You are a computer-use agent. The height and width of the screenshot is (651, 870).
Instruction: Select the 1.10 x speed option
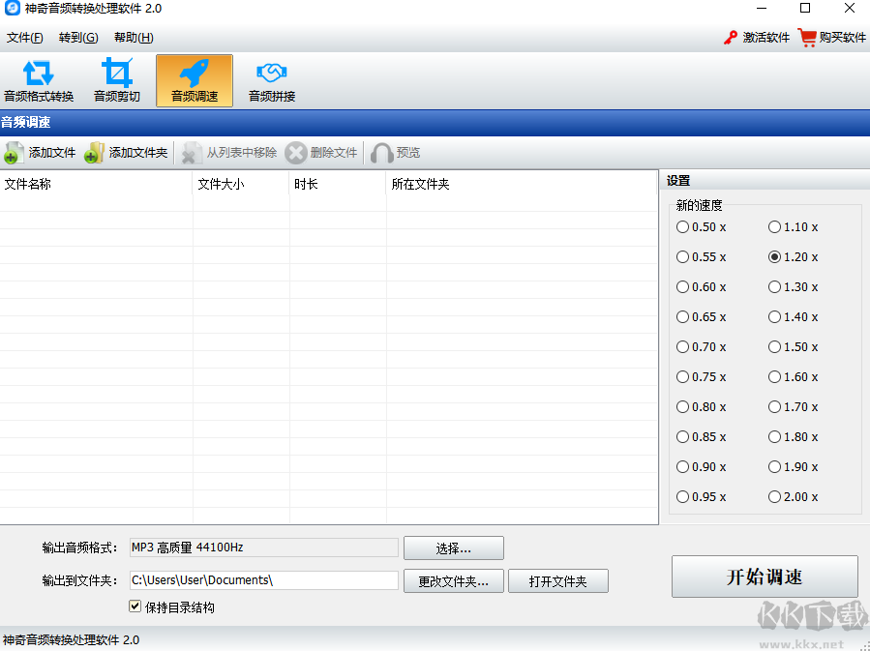point(774,226)
